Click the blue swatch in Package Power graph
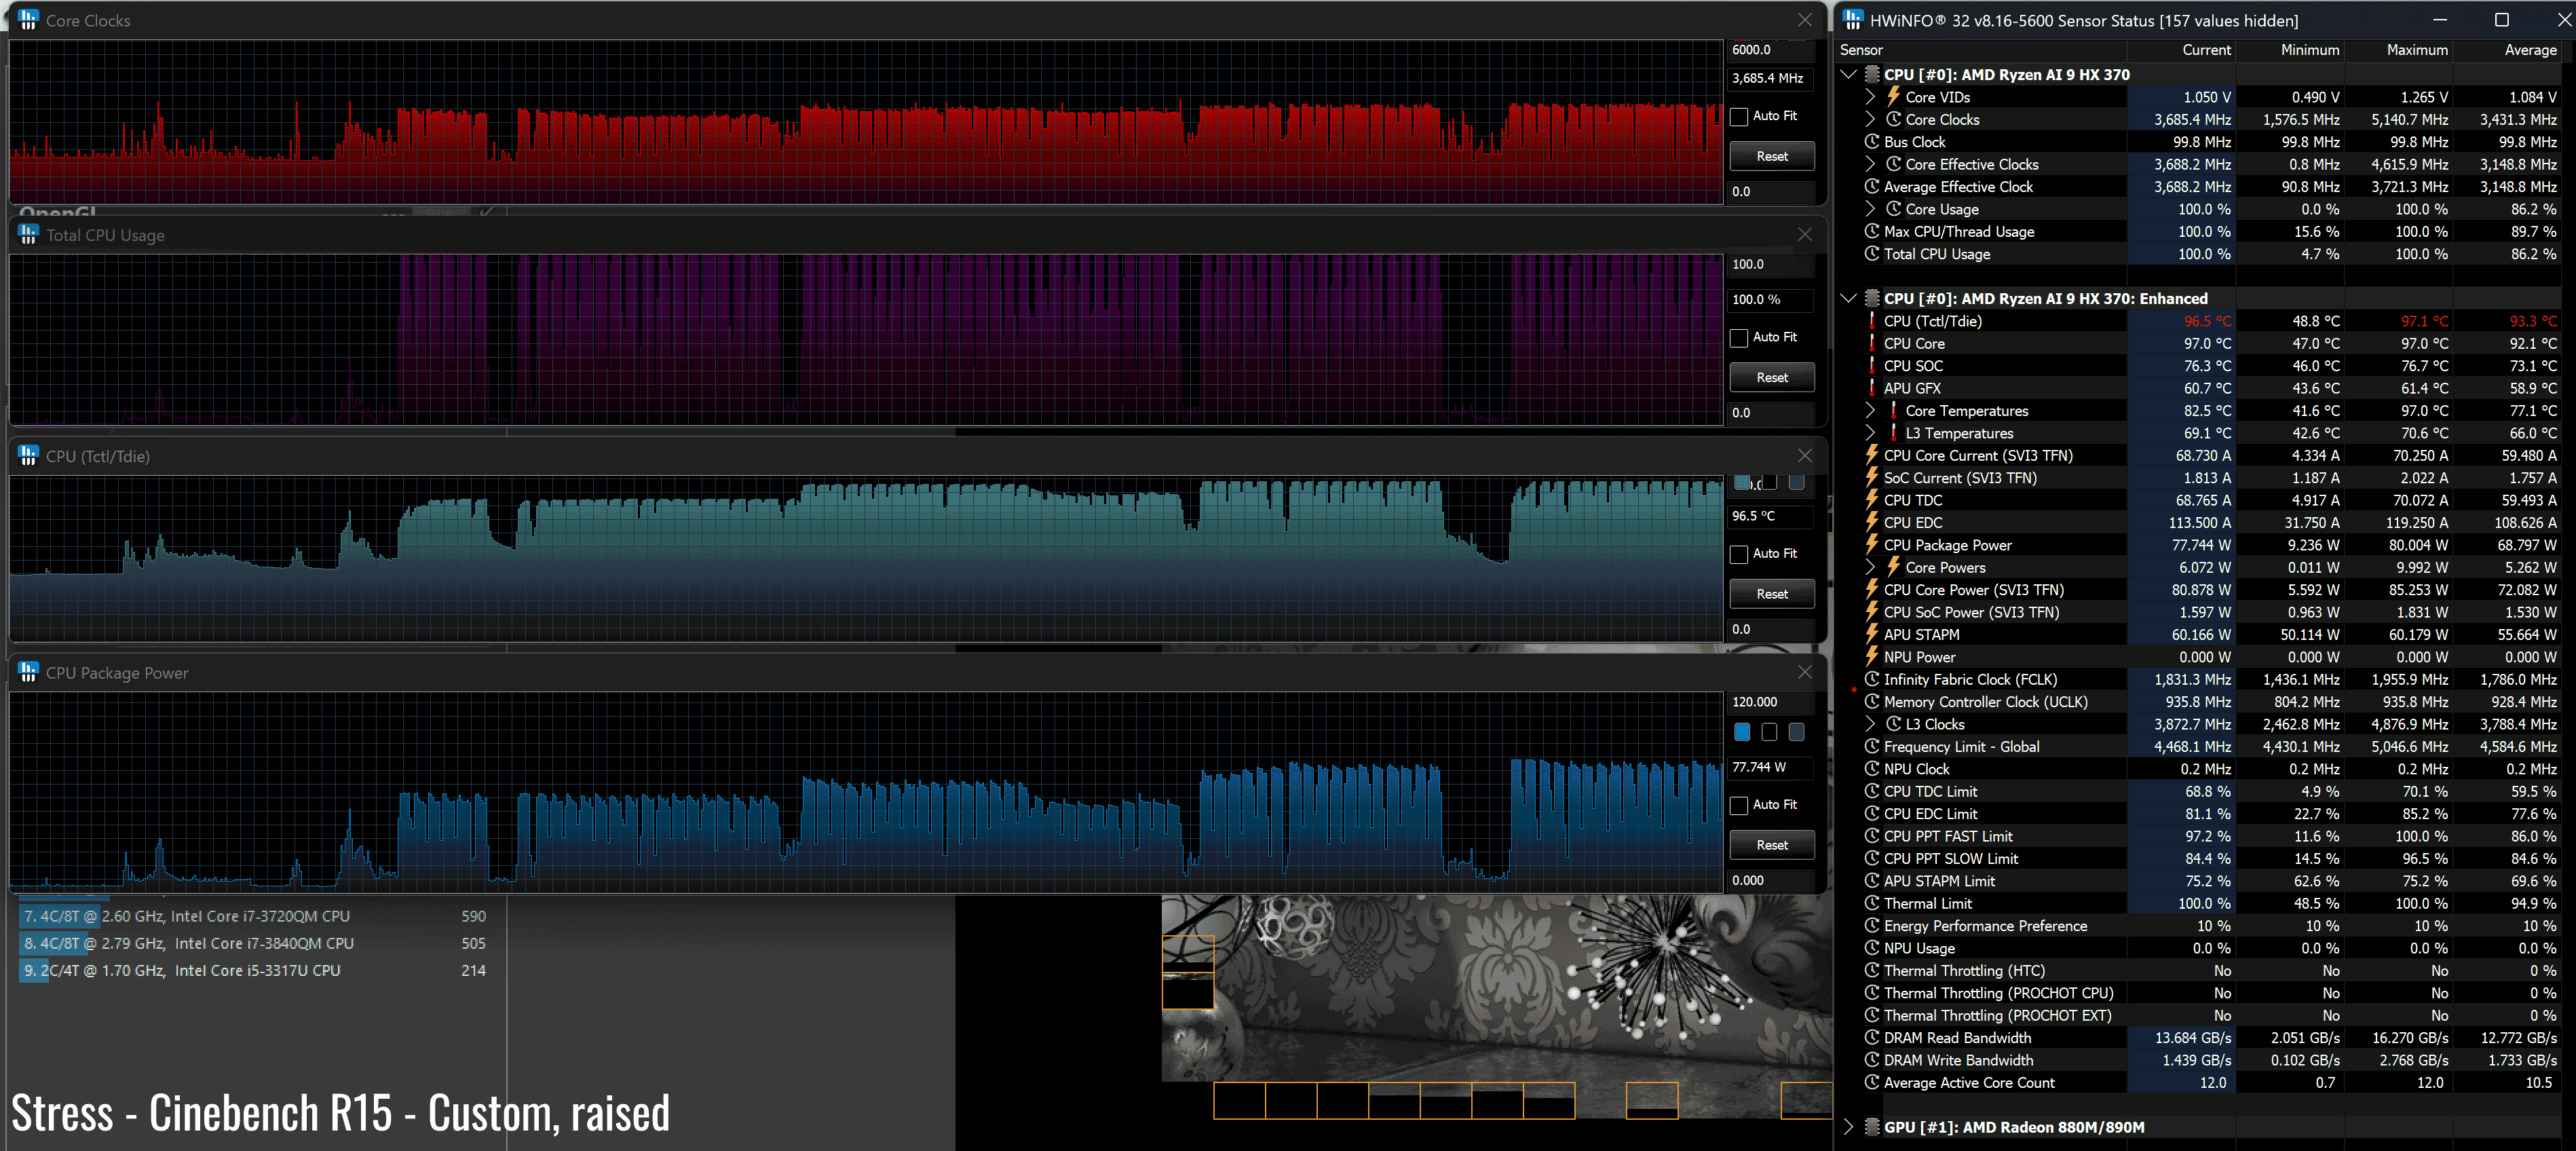The image size is (2576, 1151). (x=1742, y=732)
